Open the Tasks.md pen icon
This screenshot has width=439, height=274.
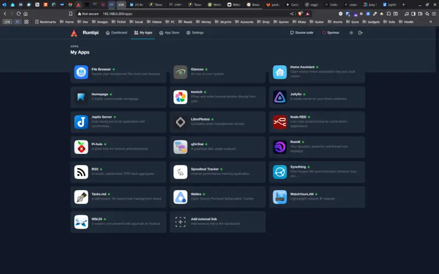click(x=81, y=197)
